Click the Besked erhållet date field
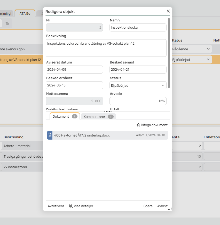This screenshot has width=220, height=225. coord(74,85)
